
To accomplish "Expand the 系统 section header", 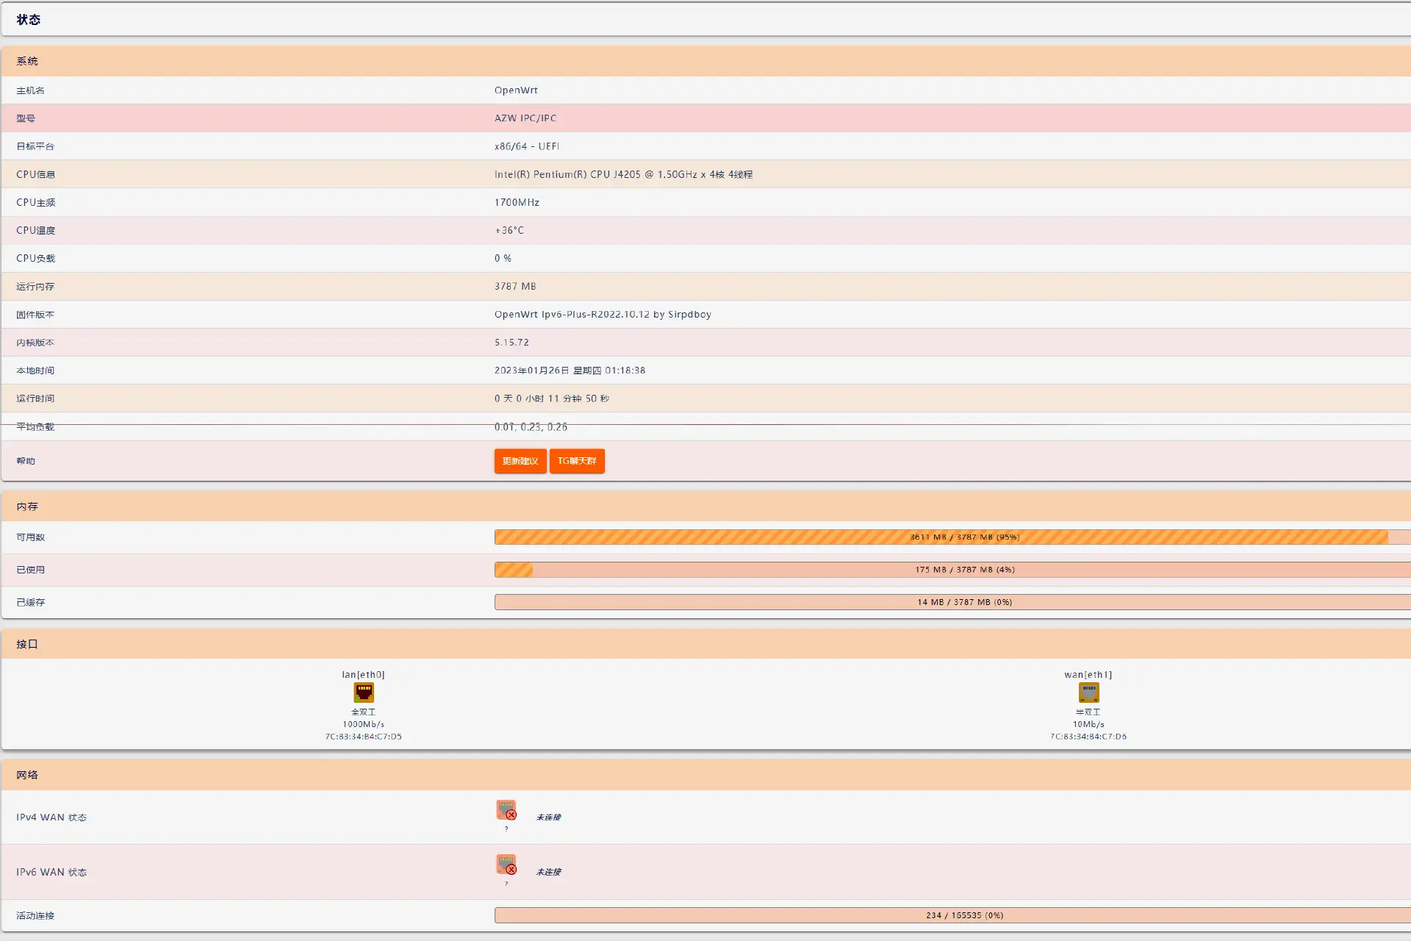I will (x=27, y=61).
